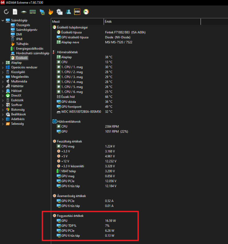Image resolution: width=228 pixels, height=244 pixels.
Task: Expand the Megjelenítés tree node
Action: (3, 77)
